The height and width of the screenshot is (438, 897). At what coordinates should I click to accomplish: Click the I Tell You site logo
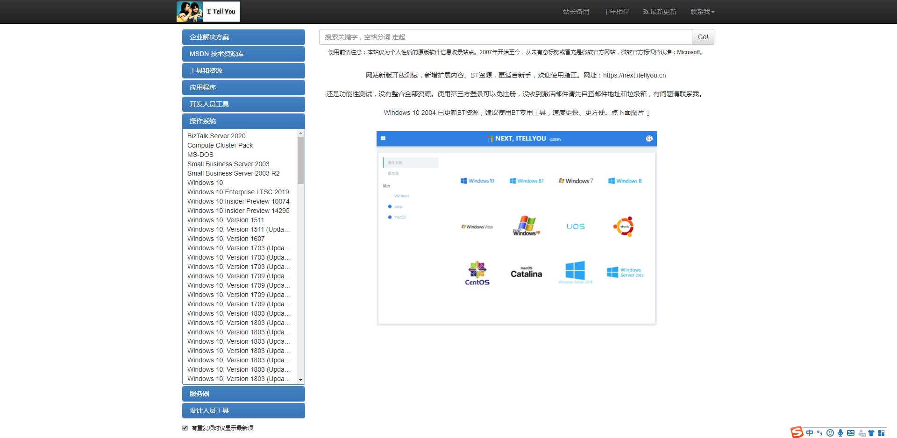click(208, 12)
